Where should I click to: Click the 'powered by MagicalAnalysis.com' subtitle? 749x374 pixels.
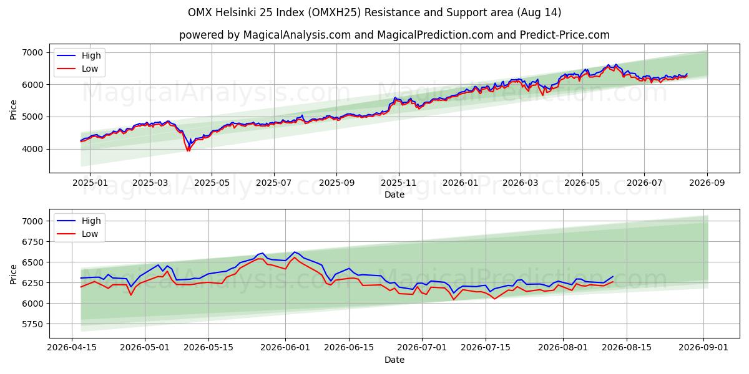(394, 35)
